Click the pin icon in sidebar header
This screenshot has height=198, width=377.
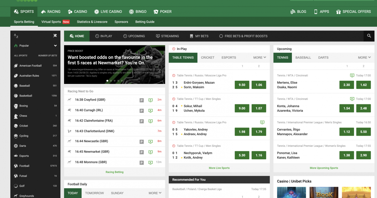tap(55, 36)
